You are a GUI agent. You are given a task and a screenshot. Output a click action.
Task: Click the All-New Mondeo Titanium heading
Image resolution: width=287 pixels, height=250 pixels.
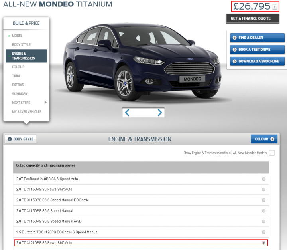pos(58,4)
